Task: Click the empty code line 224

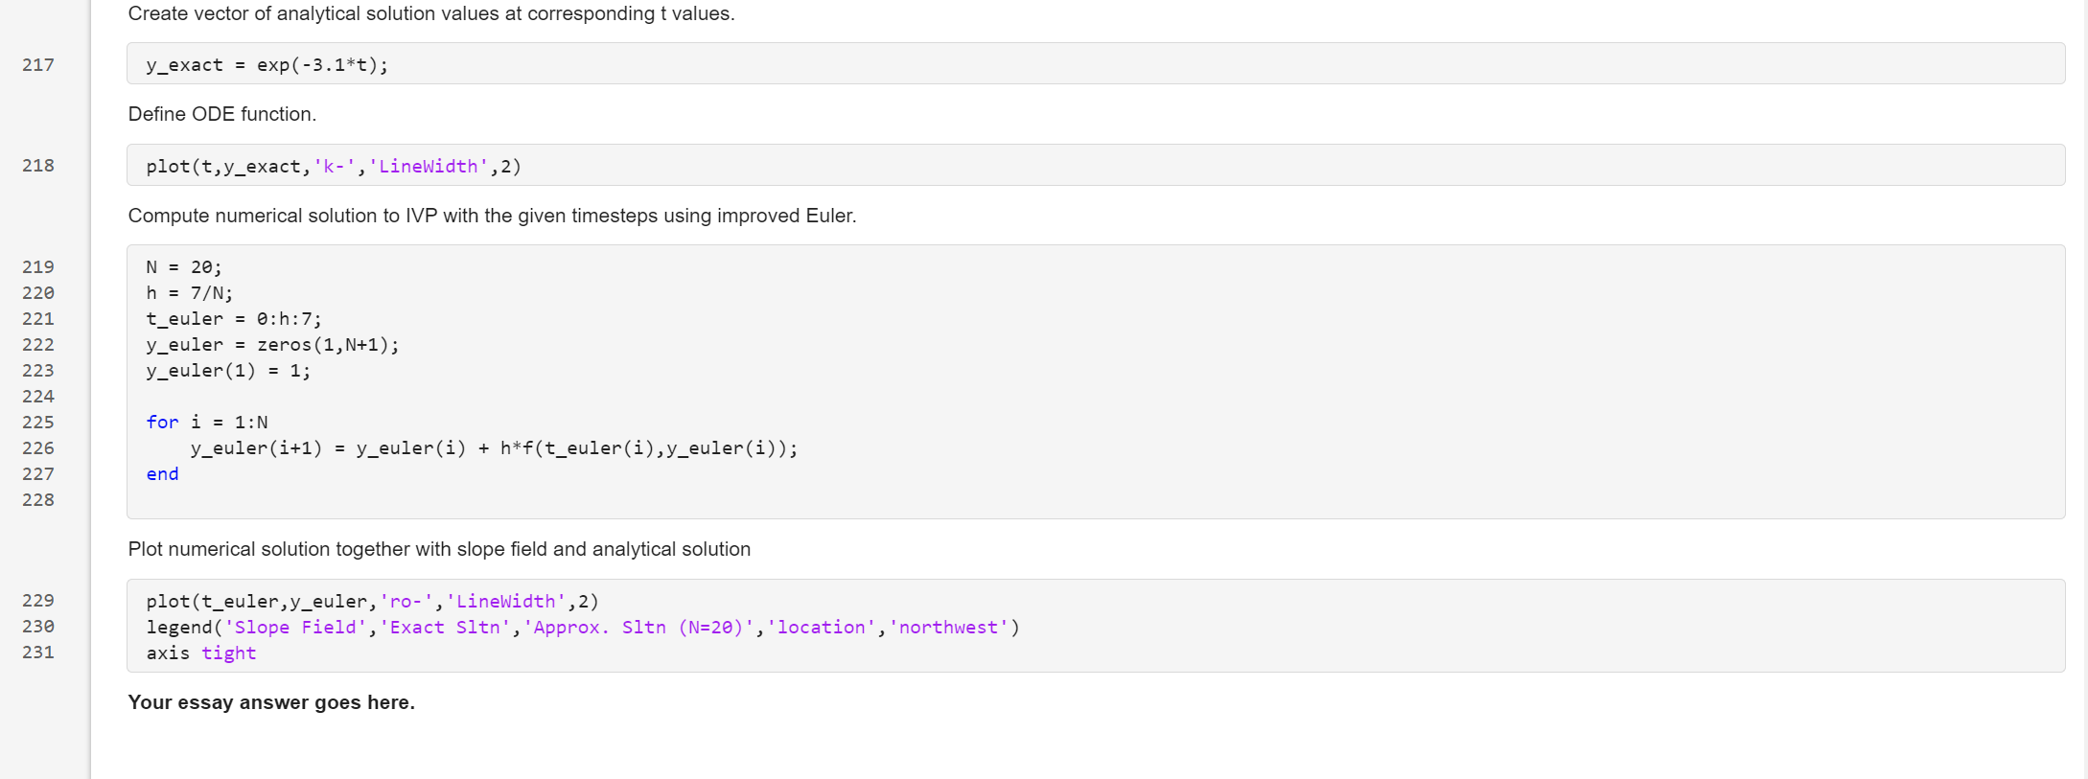Action: coord(1096,397)
